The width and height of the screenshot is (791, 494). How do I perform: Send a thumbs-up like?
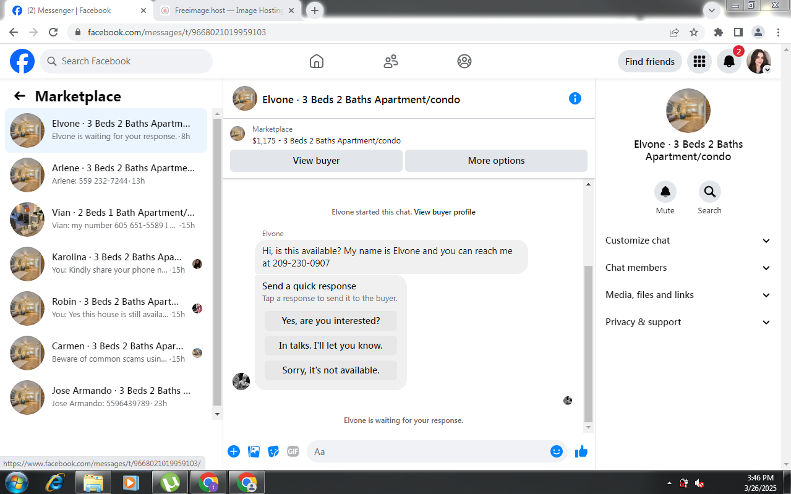(x=581, y=451)
